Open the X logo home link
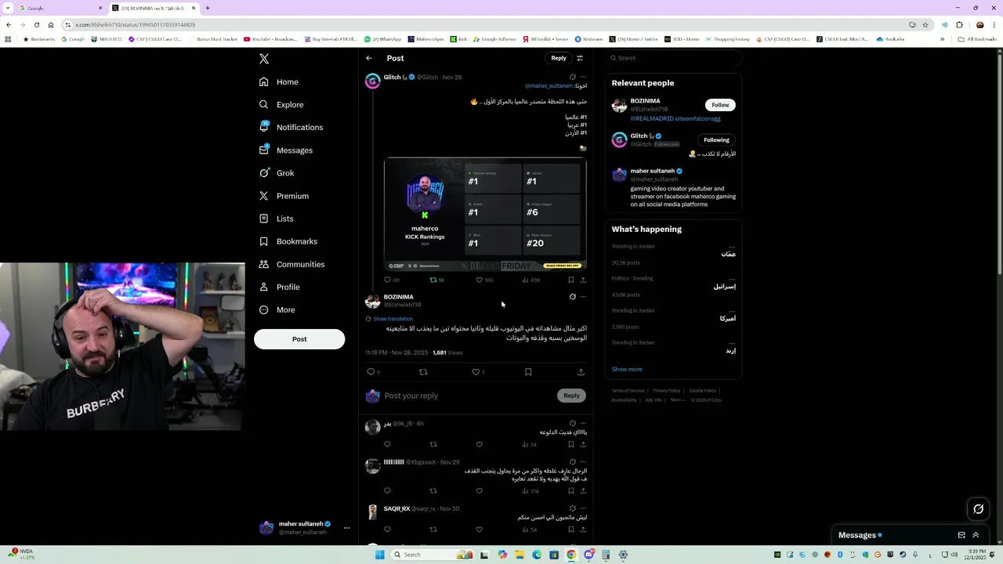The height and width of the screenshot is (564, 1003). coord(264,59)
